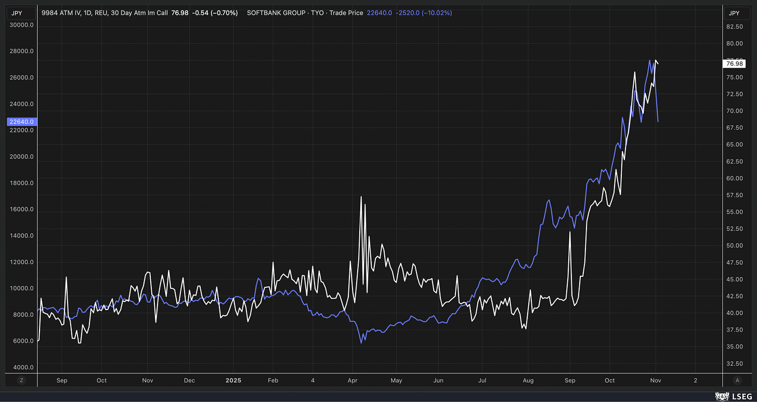Select the SOFTBANK GROUP Trade Price legend
The image size is (757, 402).
[x=305, y=12]
